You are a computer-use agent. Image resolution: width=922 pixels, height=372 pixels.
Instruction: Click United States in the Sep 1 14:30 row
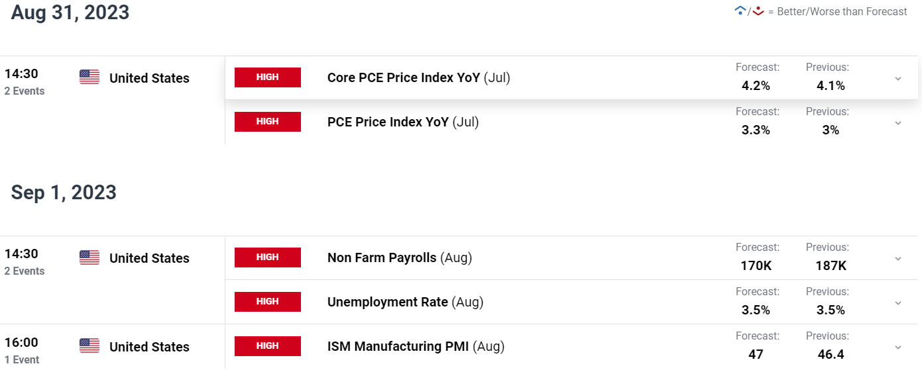149,258
